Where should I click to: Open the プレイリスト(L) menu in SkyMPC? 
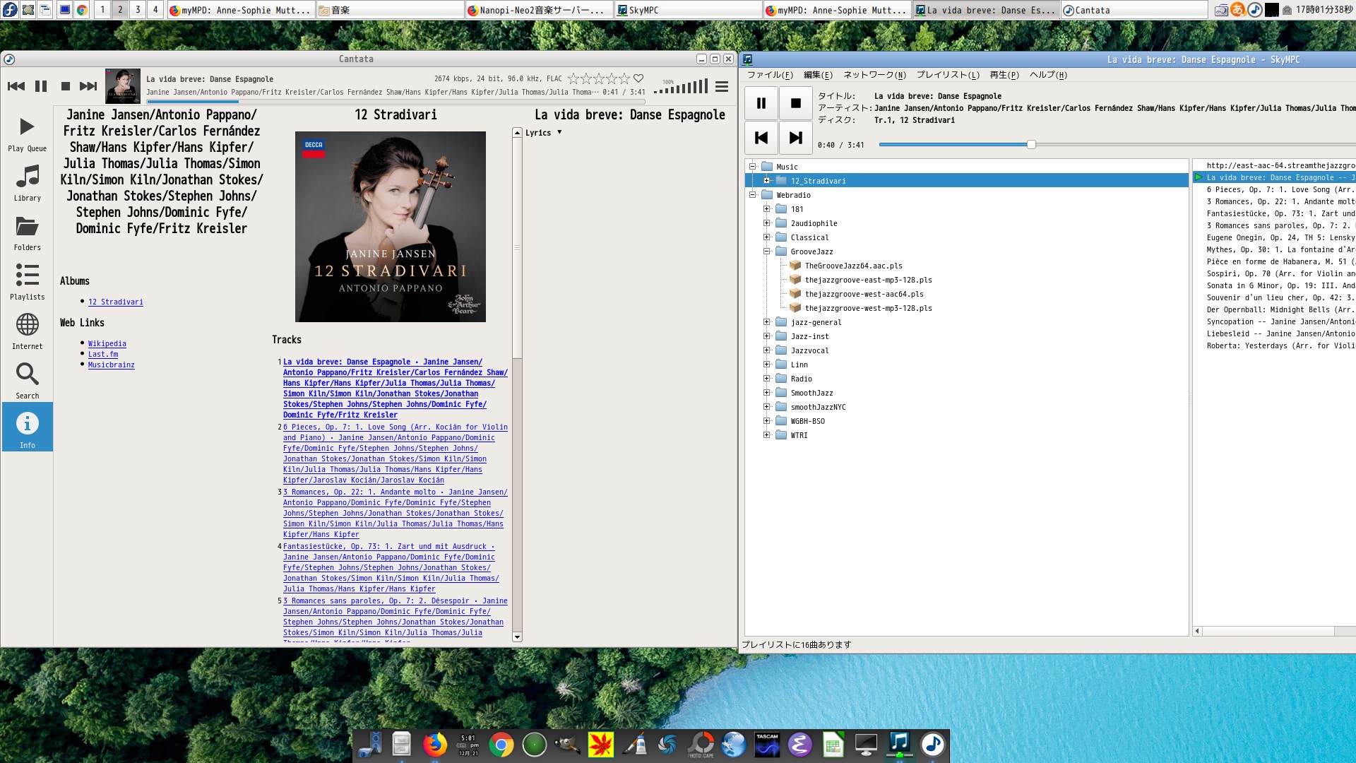[x=947, y=75]
